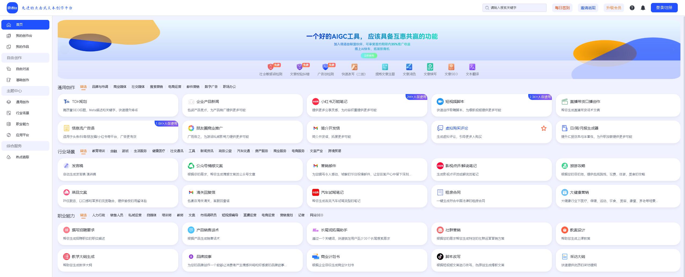
Task: Open the 采访大纲 card
Action: tap(618, 260)
